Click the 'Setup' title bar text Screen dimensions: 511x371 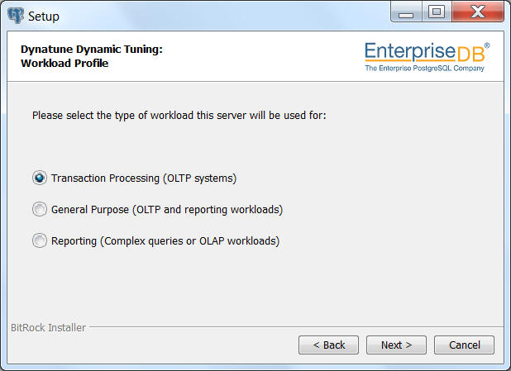(x=44, y=17)
